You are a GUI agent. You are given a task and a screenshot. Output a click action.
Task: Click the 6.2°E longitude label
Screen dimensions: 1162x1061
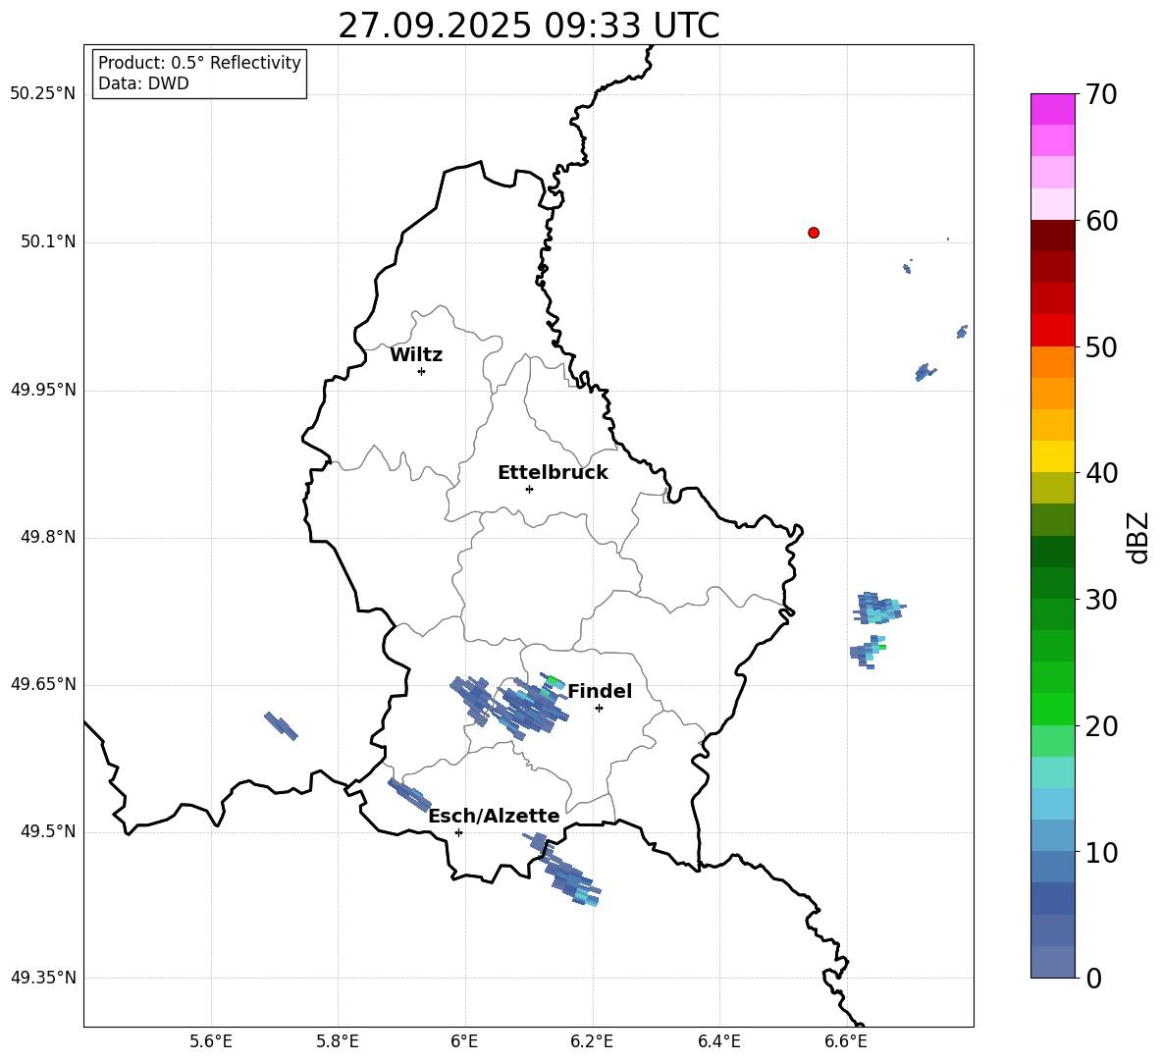click(592, 1041)
